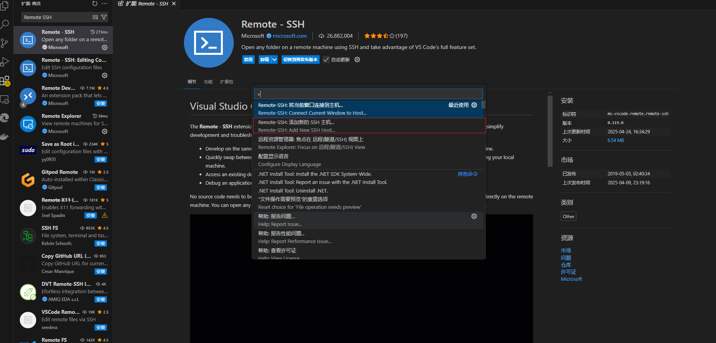
Task: Open the Remote Explorer activity bar icon
Action: coord(5,100)
